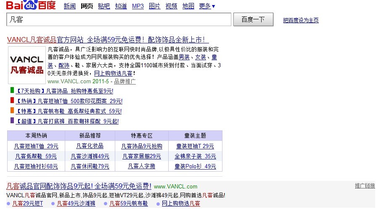Click the 童装主题 column header
Image resolution: width=376 pixels, height=212 pixels.
click(x=195, y=136)
